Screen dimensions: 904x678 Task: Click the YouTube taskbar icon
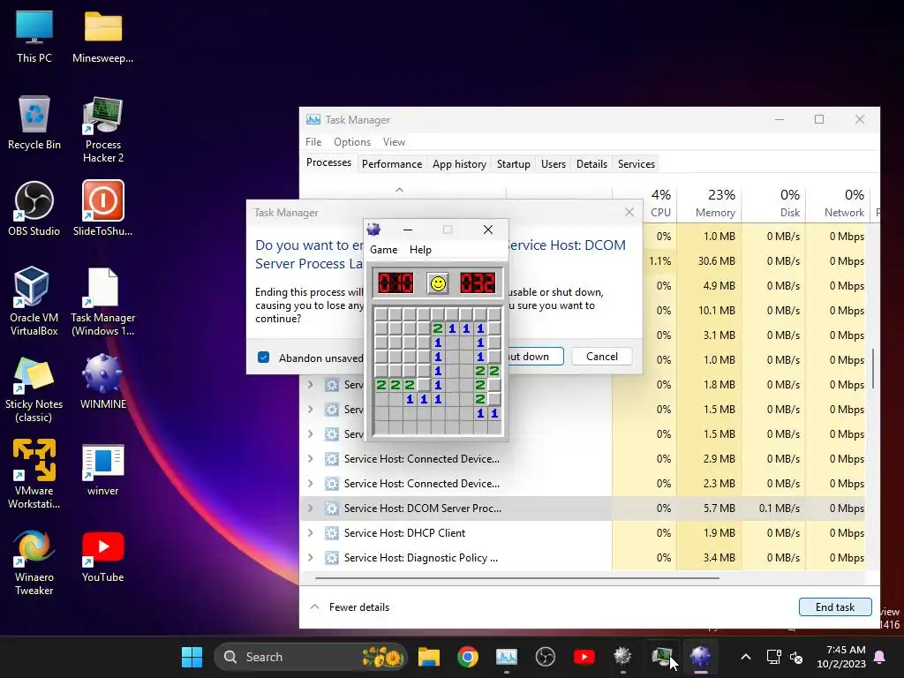click(x=584, y=657)
